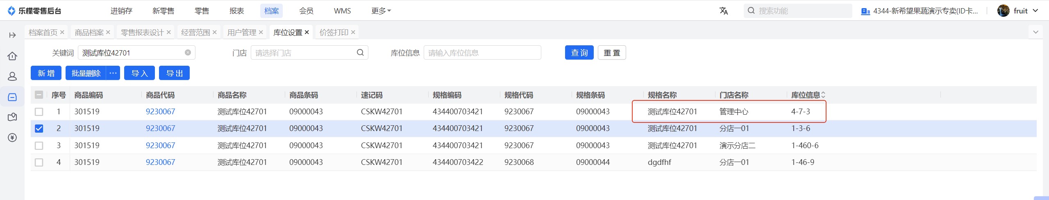Click the 重置 button

pos(612,53)
